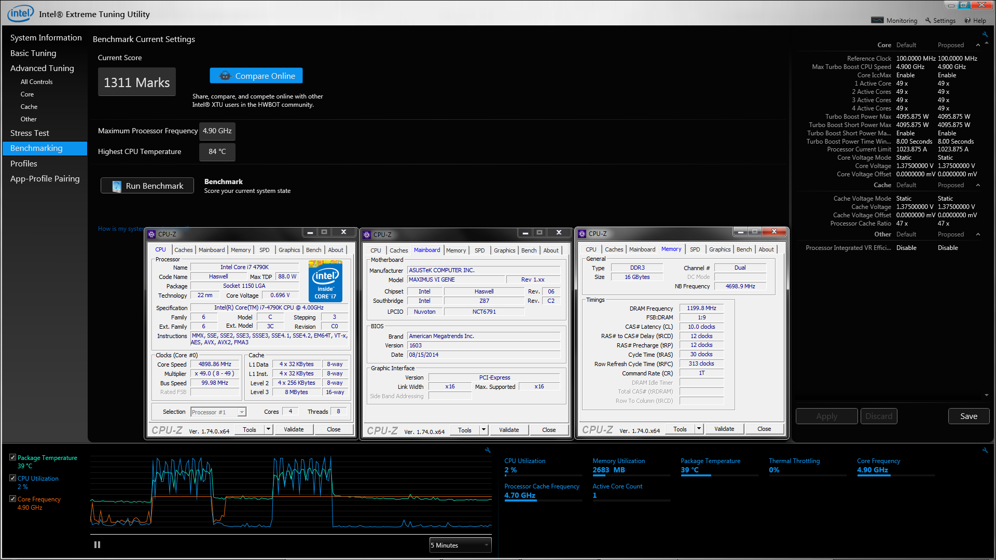Open the 5 Minutes time range dropdown
This screenshot has width=996, height=560.
point(460,545)
